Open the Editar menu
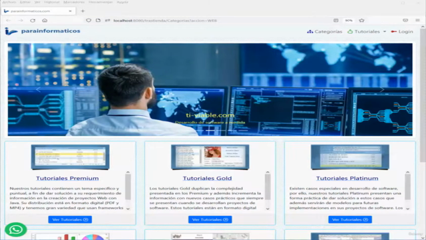Viewport: 426px width, 240px height. (x=25, y=2)
